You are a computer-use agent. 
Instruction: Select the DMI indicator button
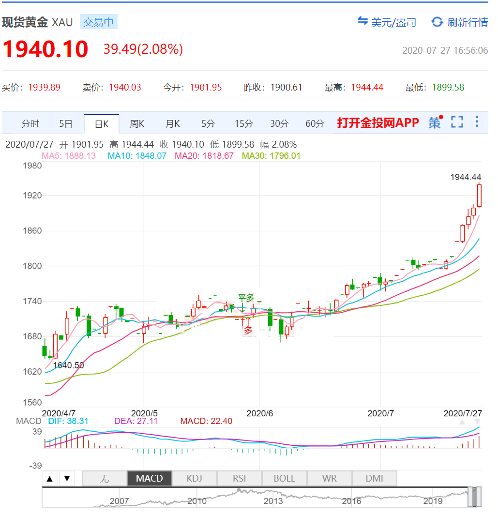tap(375, 479)
